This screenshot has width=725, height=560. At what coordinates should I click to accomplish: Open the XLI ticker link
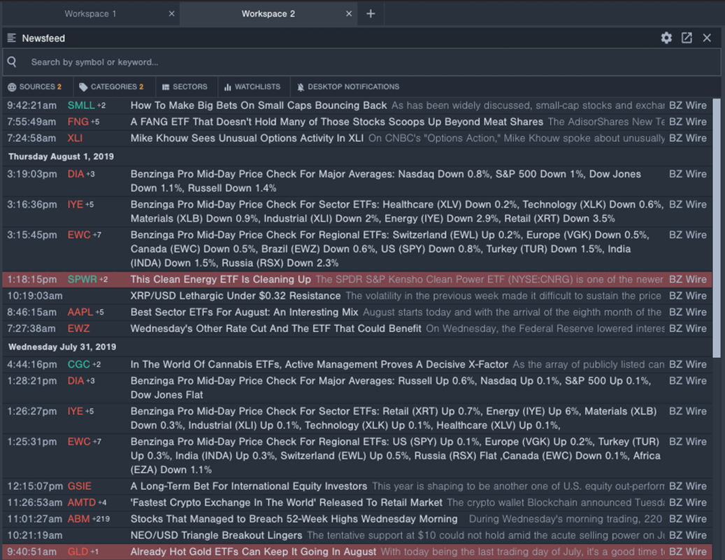point(75,138)
